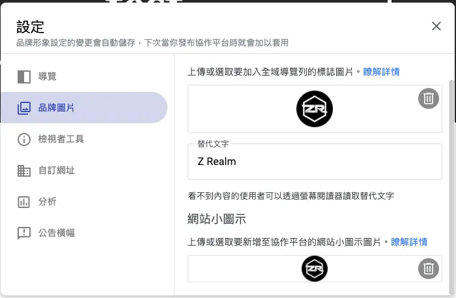Click the ZR favicon thumbnail preview
Viewport: 456px width, 298px height.
pyautogui.click(x=315, y=269)
